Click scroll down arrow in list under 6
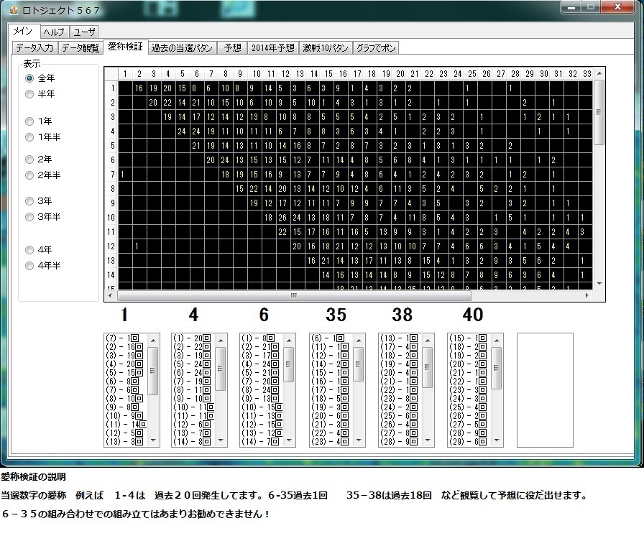Viewport: 644px width, 559px height. pos(289,440)
